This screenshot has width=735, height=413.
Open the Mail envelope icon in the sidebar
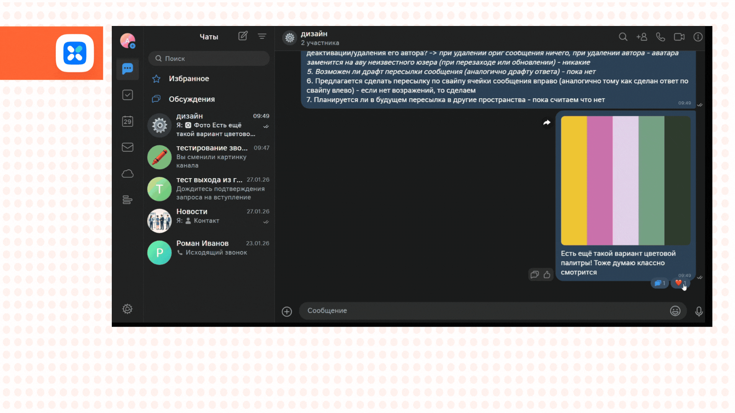127,147
